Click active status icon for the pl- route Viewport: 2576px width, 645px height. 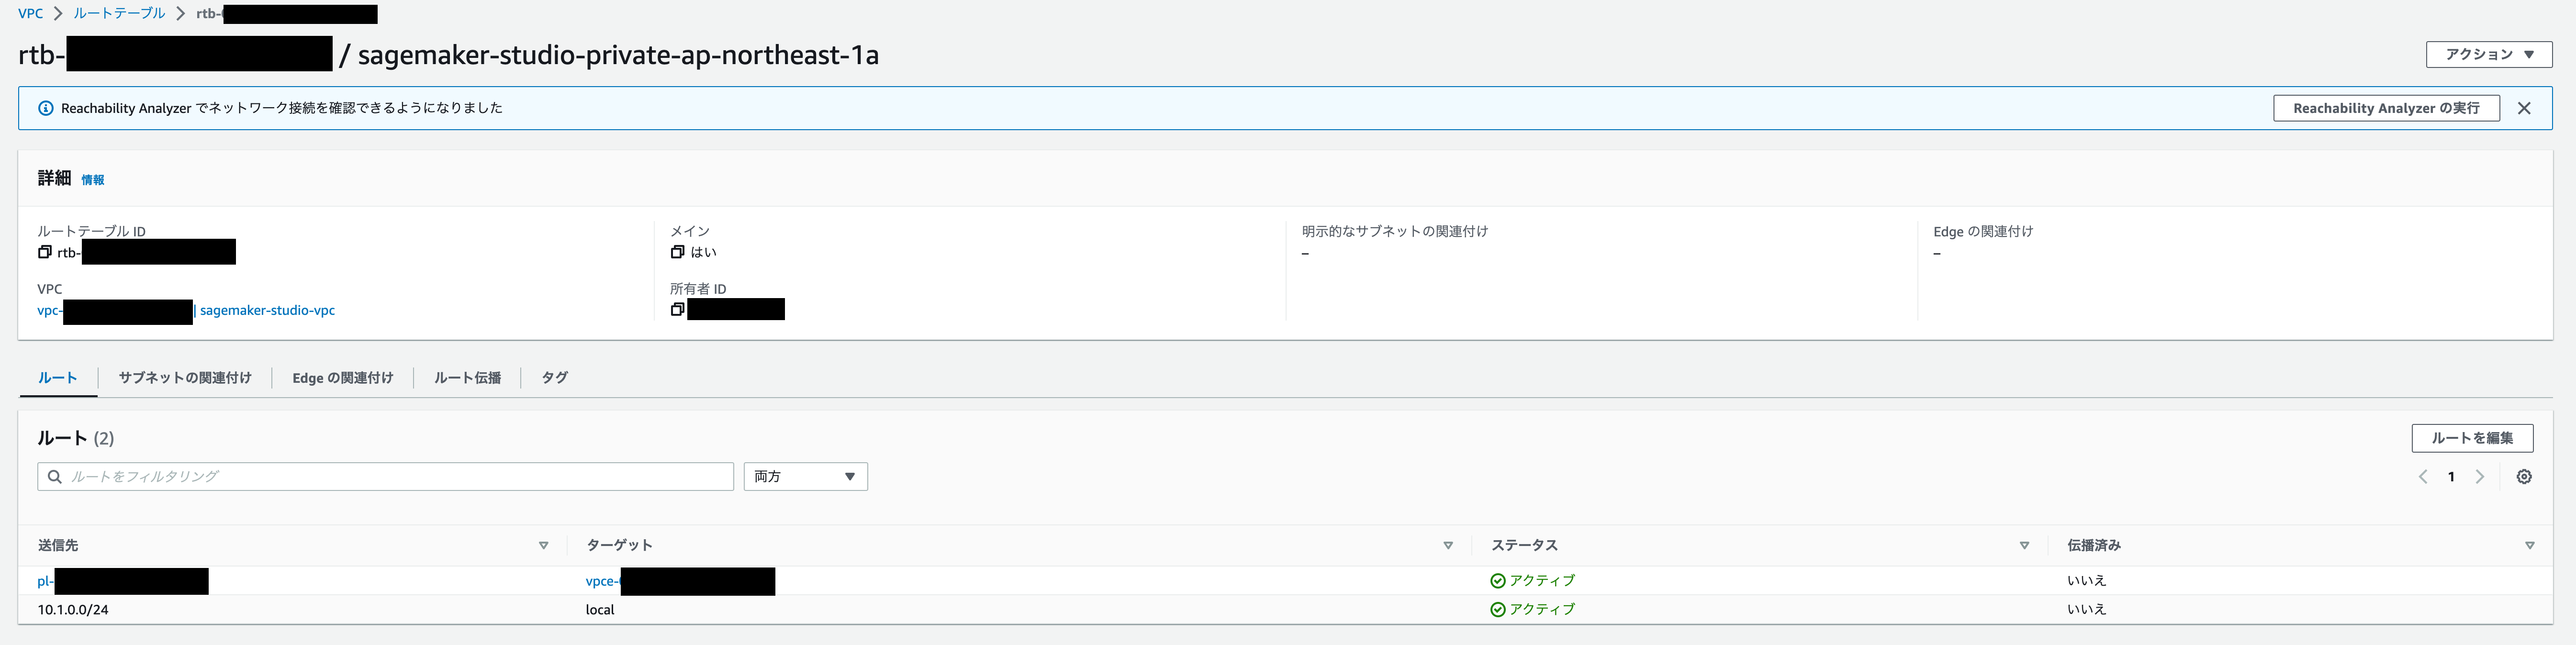pyautogui.click(x=1497, y=581)
